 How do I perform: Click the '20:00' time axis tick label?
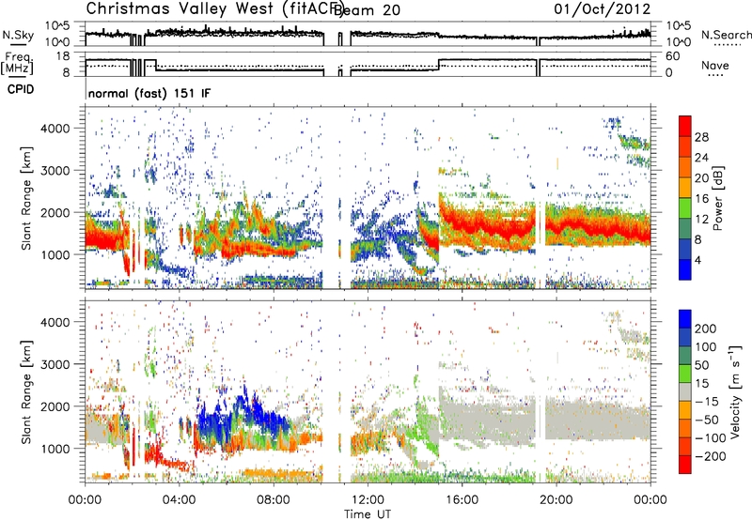tap(556, 500)
